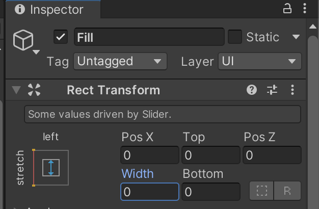Image resolution: width=319 pixels, height=209 pixels.
Task: Click the Rect Transform component icon
Action: pos(34,90)
